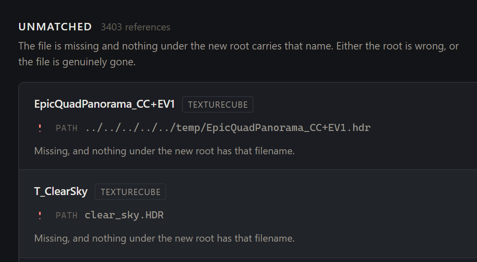Click the red warning icon beside clear_sky.HDR
Image resolution: width=477 pixels, height=262 pixels.
click(40, 215)
